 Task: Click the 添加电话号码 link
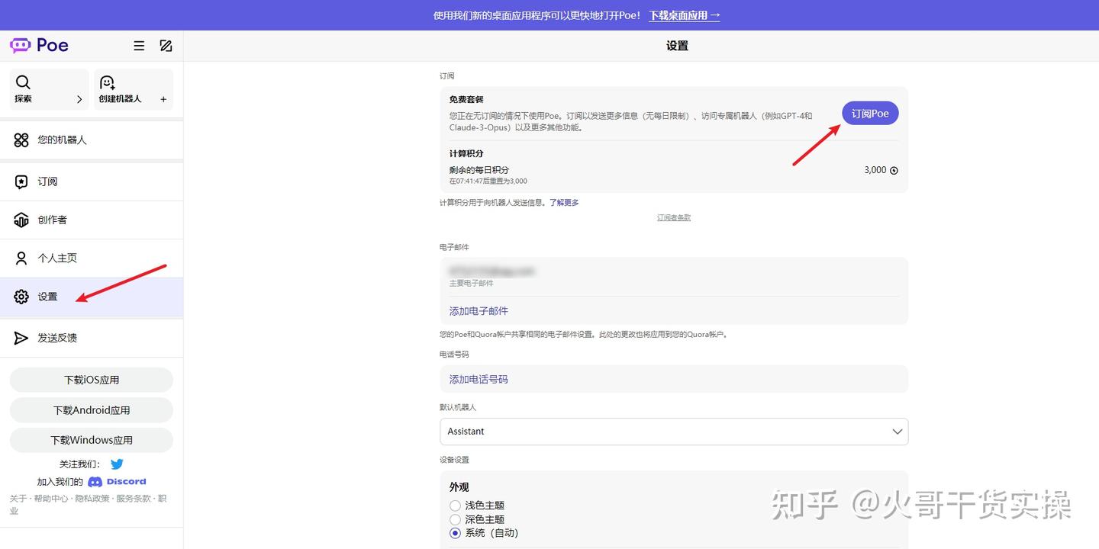click(478, 379)
